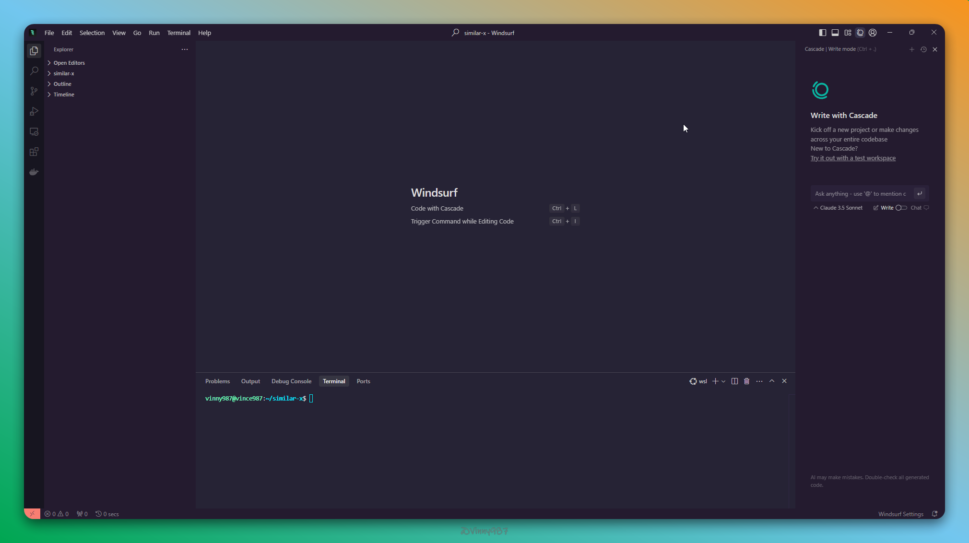The height and width of the screenshot is (543, 969).
Task: Switch to the Problems tab
Action: 217,381
